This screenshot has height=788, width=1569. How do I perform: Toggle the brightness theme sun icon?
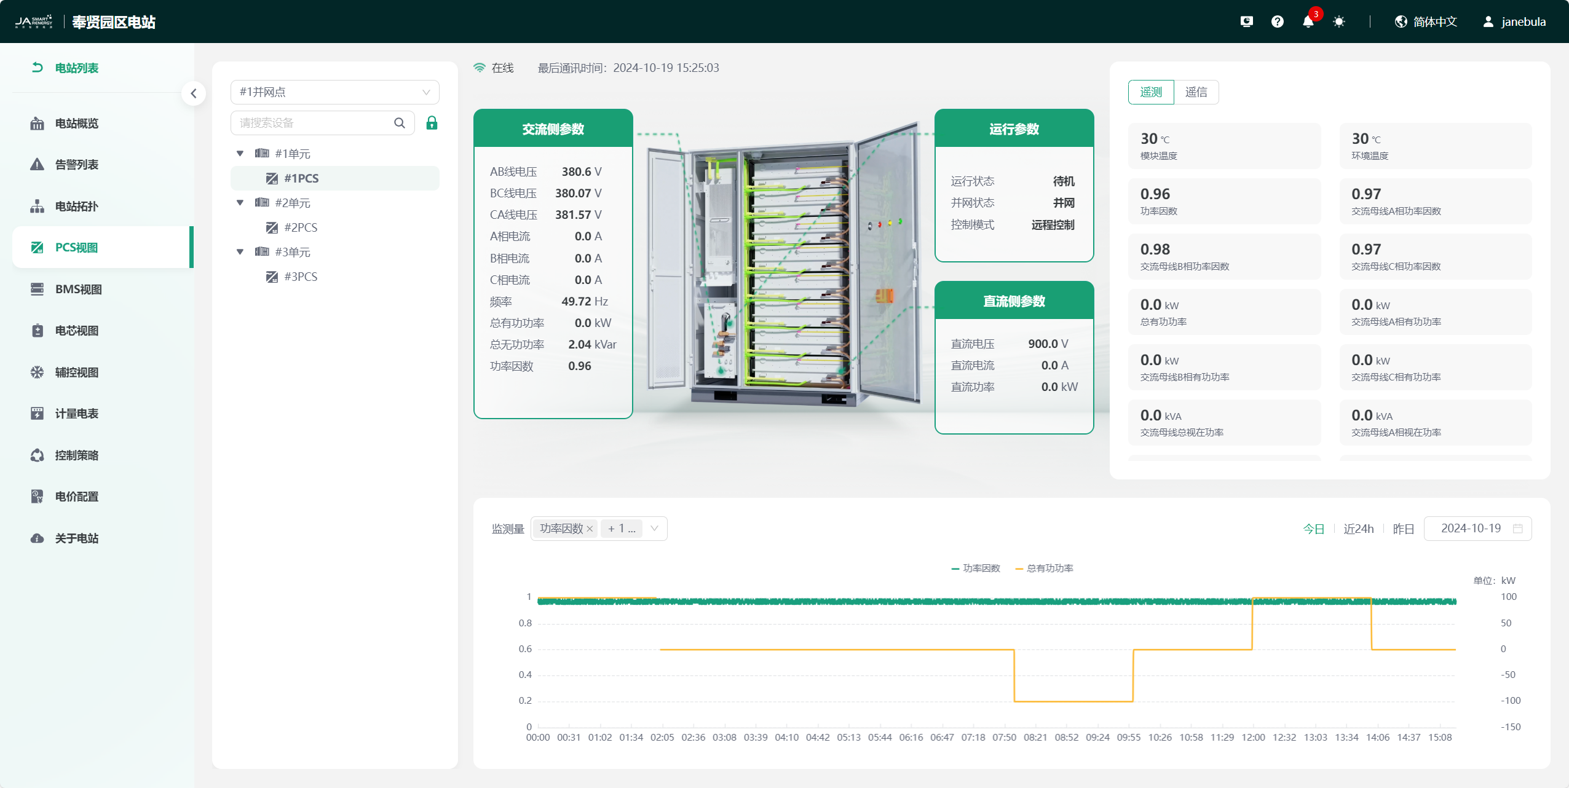[x=1338, y=22]
